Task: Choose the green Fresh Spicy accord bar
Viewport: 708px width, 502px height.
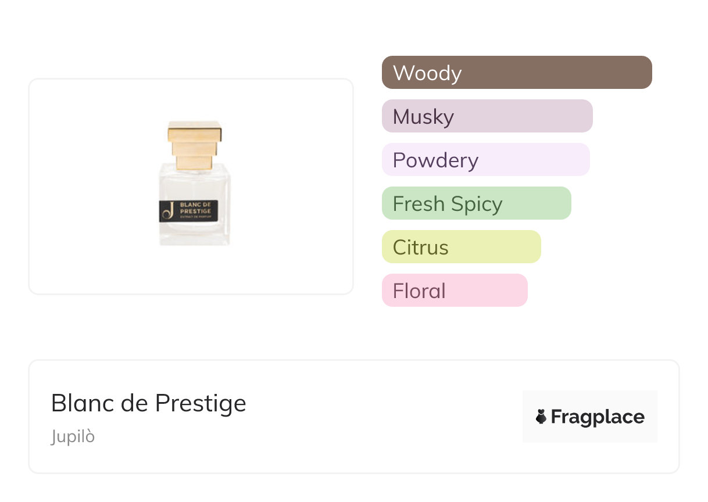Action: click(476, 203)
